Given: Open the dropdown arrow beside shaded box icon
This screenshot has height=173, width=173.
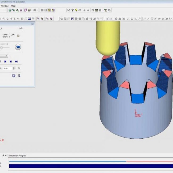Looking at the screenshot, I should click(x=32, y=10).
